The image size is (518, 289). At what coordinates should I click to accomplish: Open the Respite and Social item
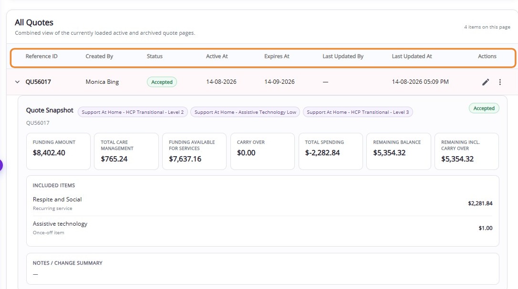pos(262,204)
